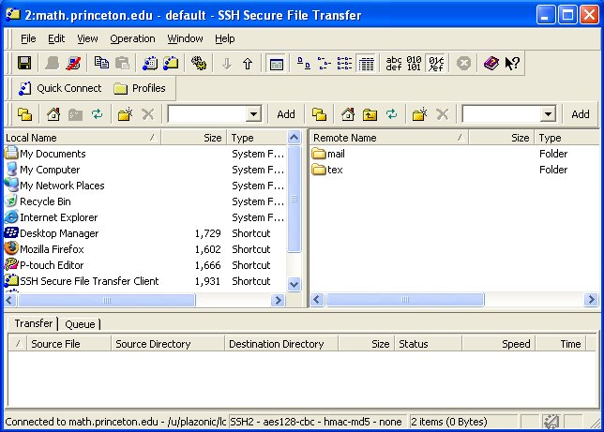
Task: Go to local Home folder icon
Action: (53, 114)
